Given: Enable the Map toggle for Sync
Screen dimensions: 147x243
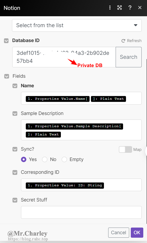Looking at the screenshot, I should 125,150.
